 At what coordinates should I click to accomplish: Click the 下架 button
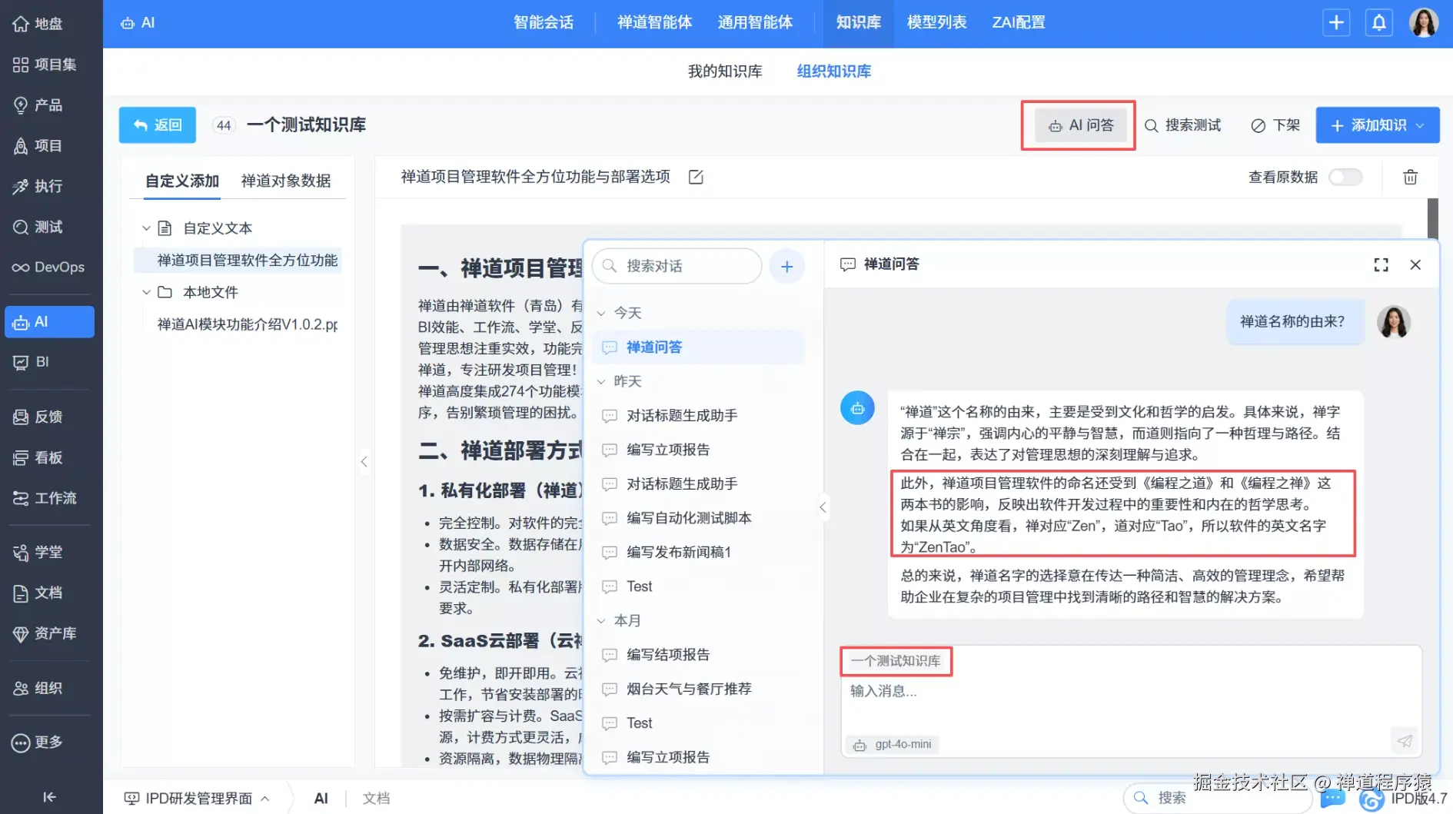[x=1275, y=125]
